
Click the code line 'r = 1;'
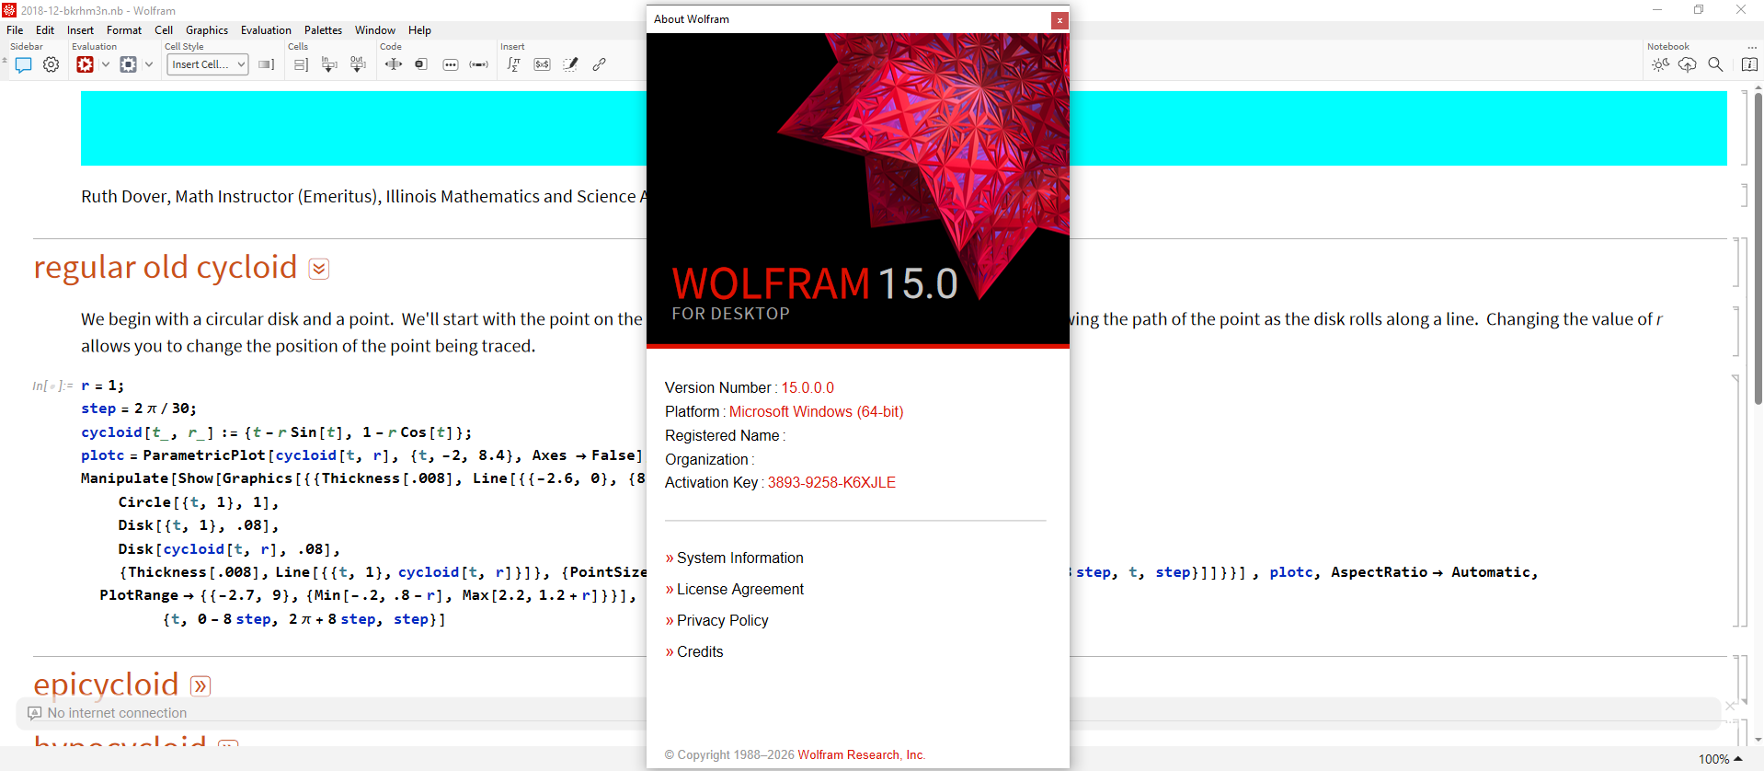102,385
